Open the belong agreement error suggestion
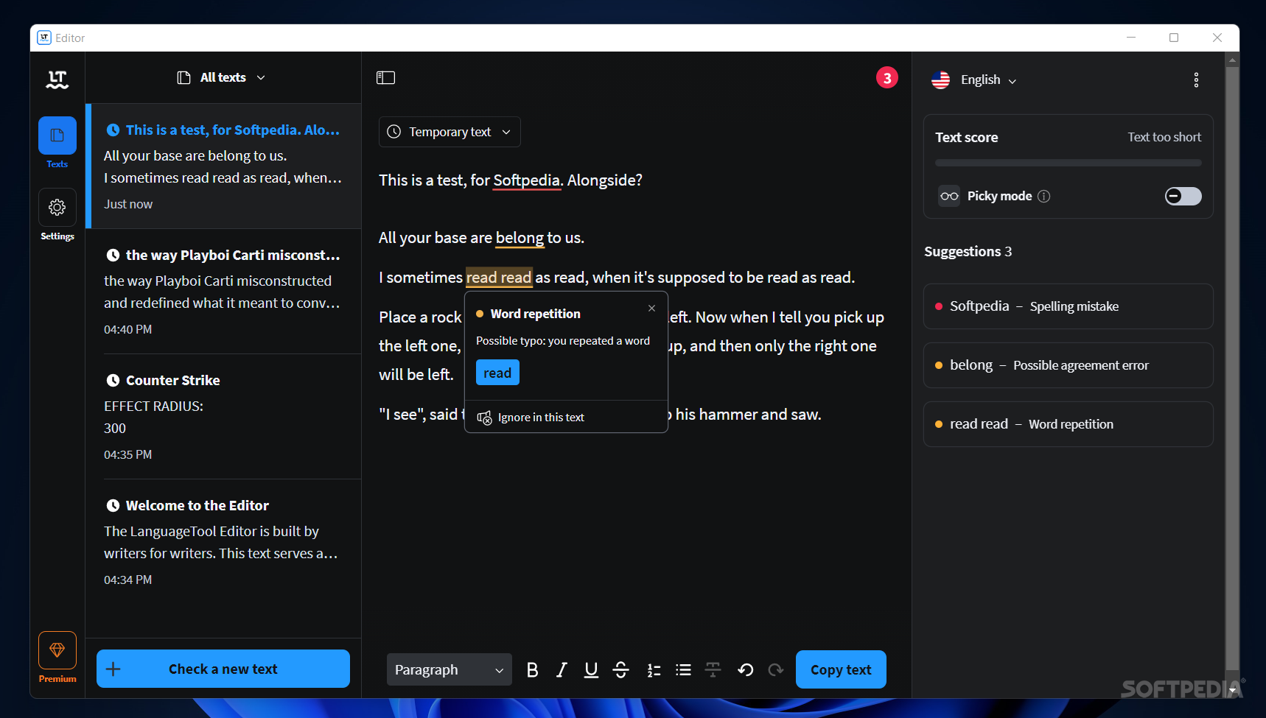Screen dimensions: 1266x718 (x=1068, y=365)
